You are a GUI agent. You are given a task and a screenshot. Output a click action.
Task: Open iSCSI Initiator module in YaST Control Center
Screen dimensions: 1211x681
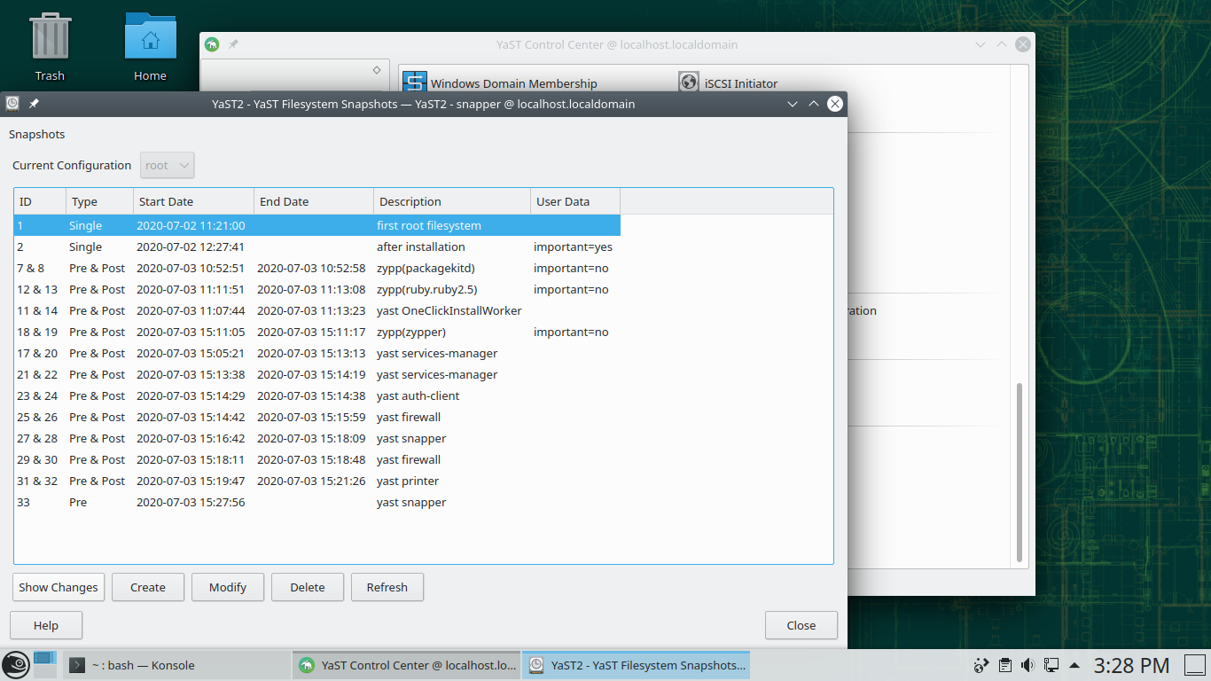tap(729, 83)
